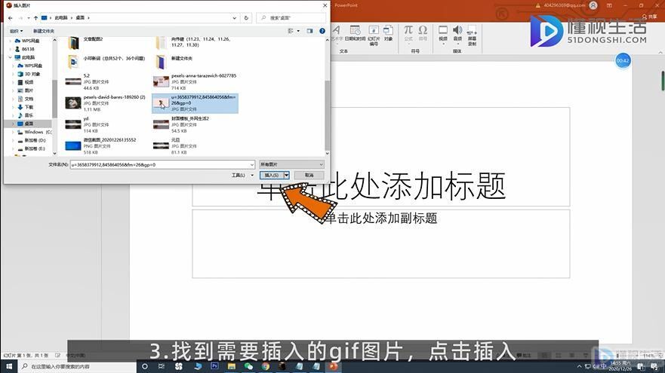Click 视频 video icon in PowerPoint ribbon

tap(443, 34)
